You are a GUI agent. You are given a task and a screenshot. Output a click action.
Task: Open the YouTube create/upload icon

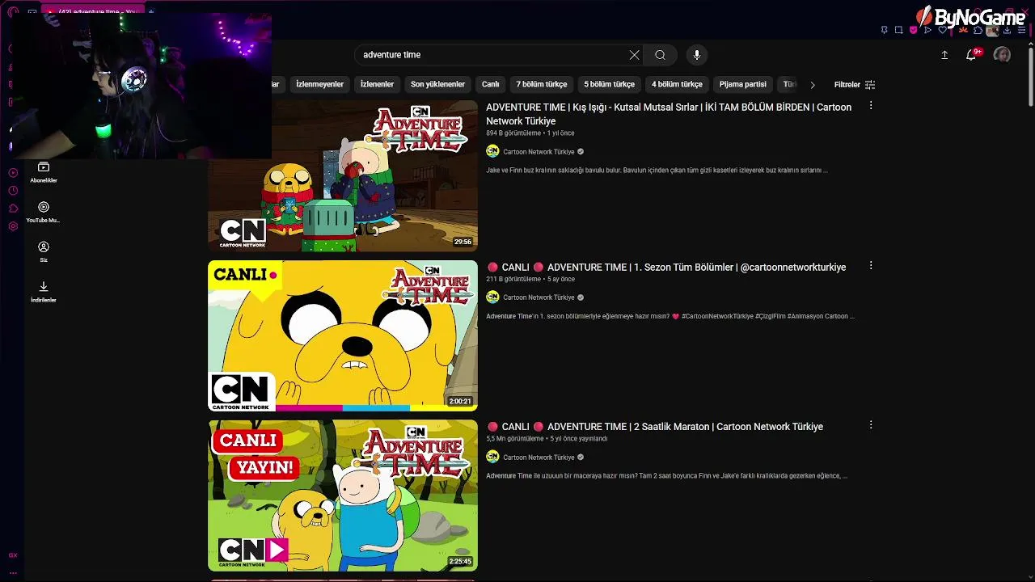[944, 55]
